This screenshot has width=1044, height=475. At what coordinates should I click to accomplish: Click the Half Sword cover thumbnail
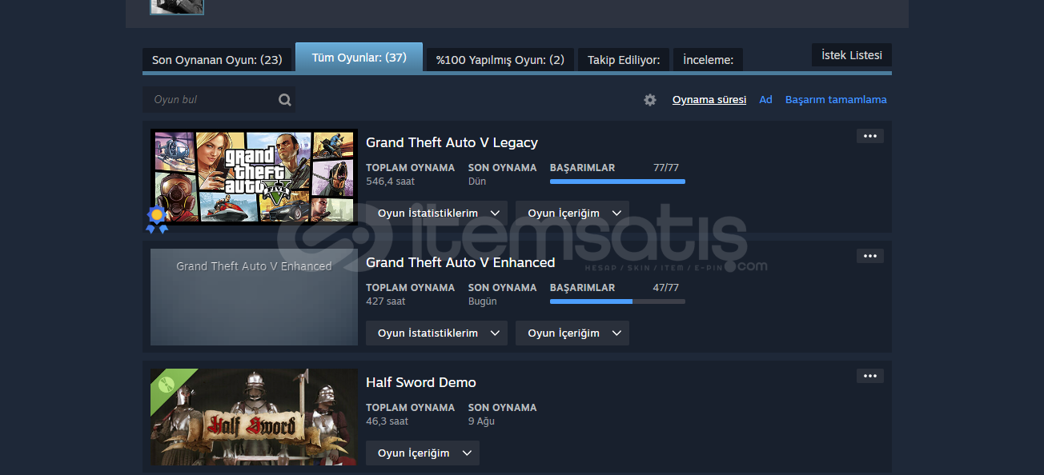click(x=254, y=417)
